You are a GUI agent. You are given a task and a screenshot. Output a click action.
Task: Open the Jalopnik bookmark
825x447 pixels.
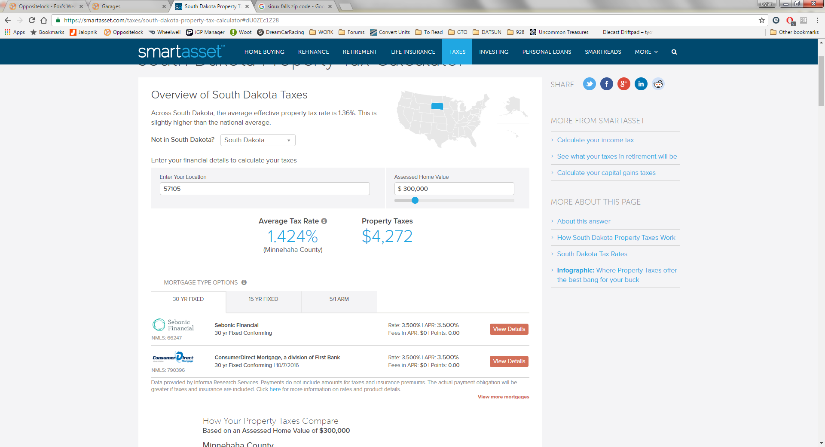[x=83, y=32]
